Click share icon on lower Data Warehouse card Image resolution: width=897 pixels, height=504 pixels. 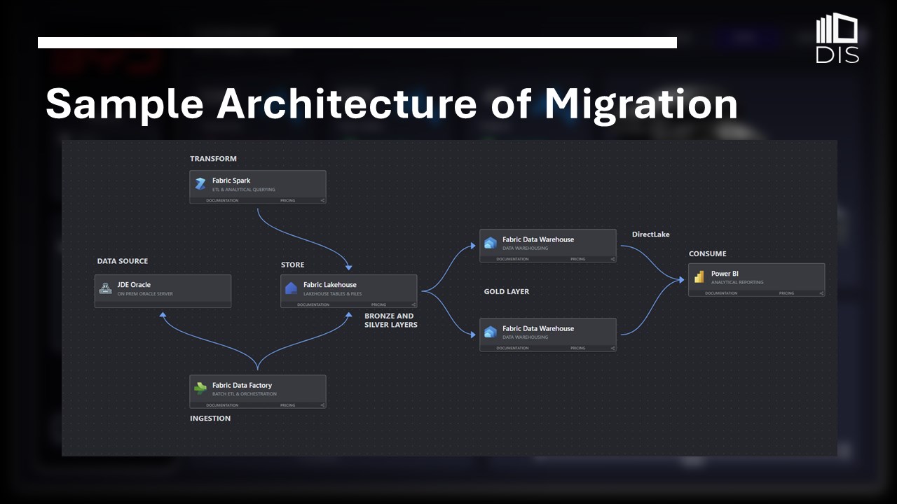612,348
